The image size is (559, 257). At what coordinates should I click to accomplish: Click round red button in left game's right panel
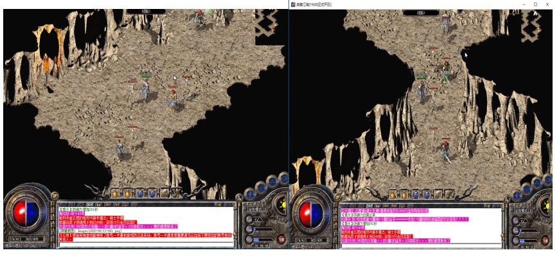pos(281,239)
